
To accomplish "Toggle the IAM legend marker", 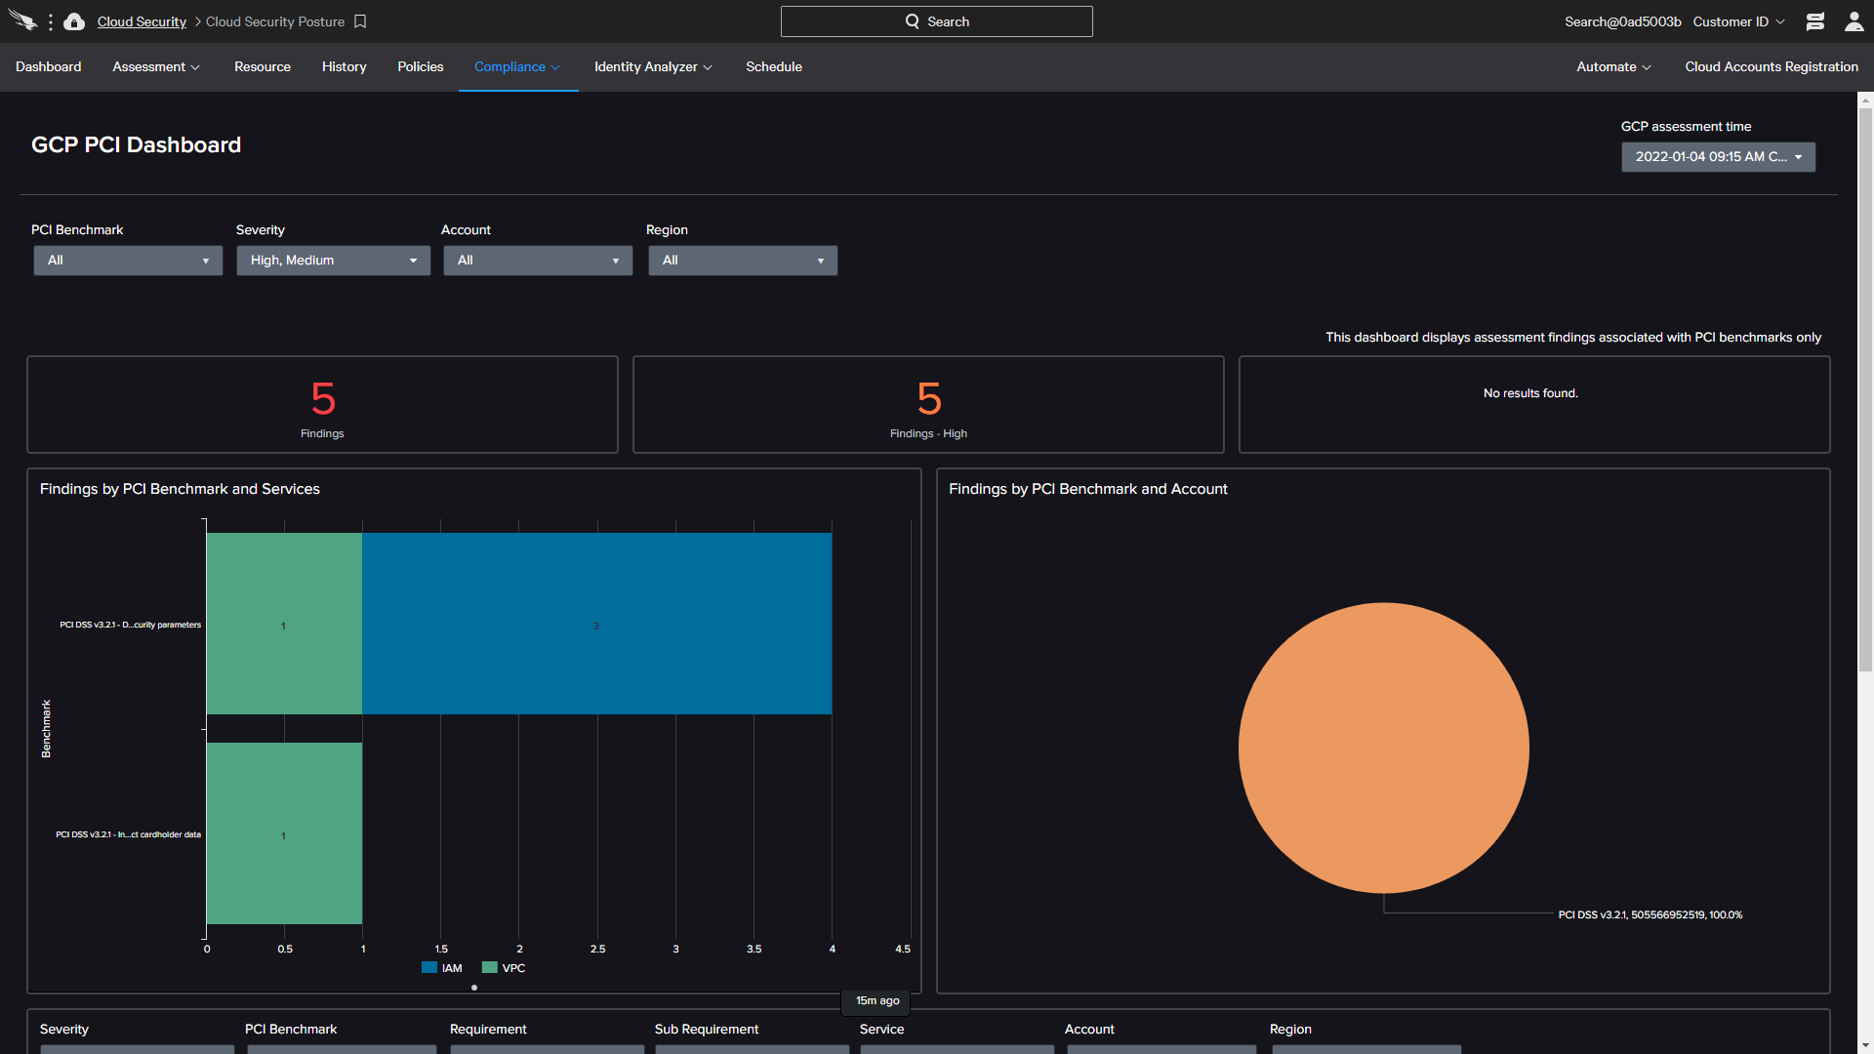I will coord(429,968).
